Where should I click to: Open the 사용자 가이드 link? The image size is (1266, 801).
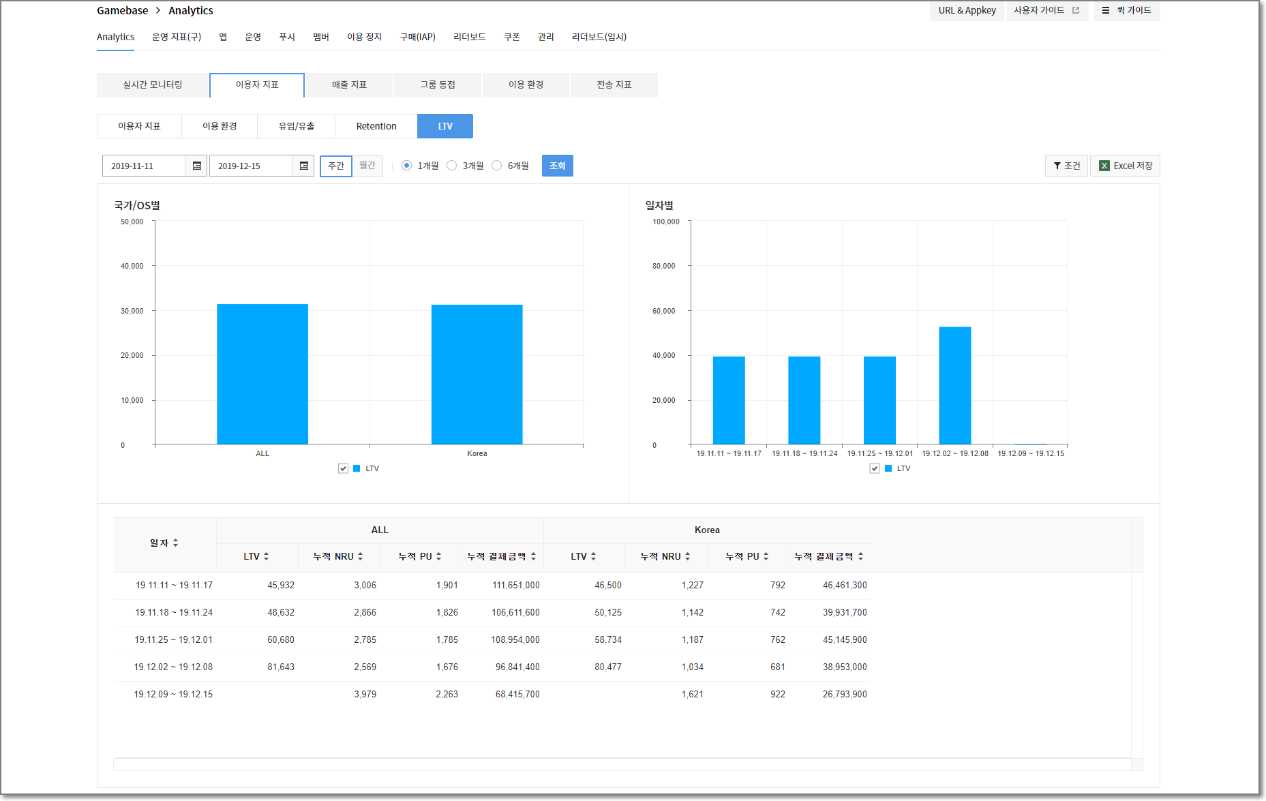[x=1046, y=10]
